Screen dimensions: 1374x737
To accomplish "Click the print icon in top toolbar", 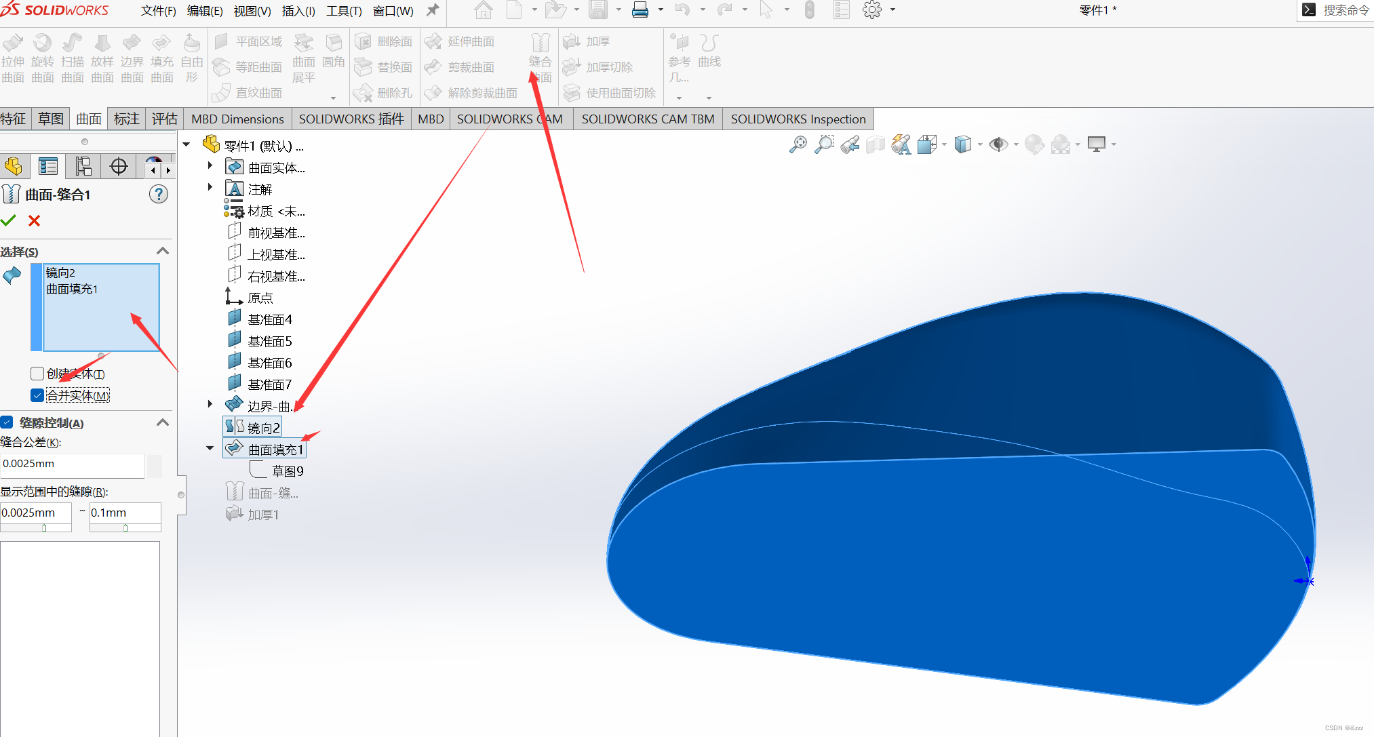I will tap(640, 10).
